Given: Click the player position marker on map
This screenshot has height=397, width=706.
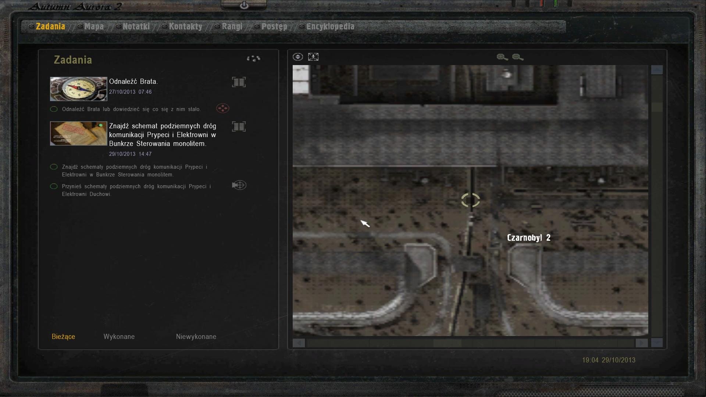Looking at the screenshot, I should (470, 200).
